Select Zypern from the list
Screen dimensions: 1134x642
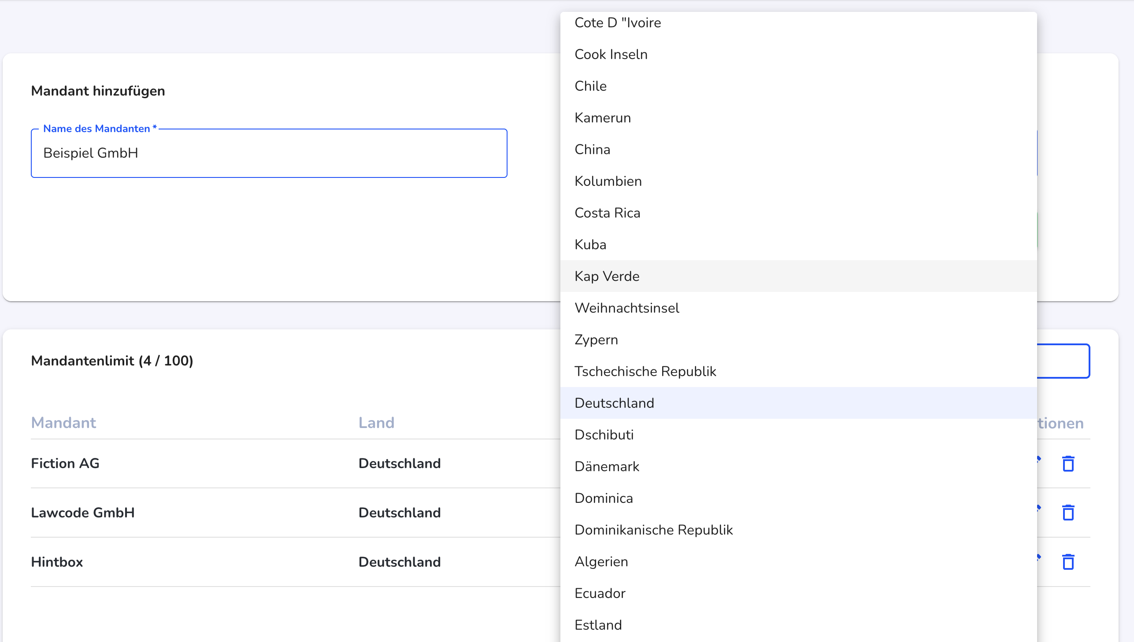(x=798, y=339)
